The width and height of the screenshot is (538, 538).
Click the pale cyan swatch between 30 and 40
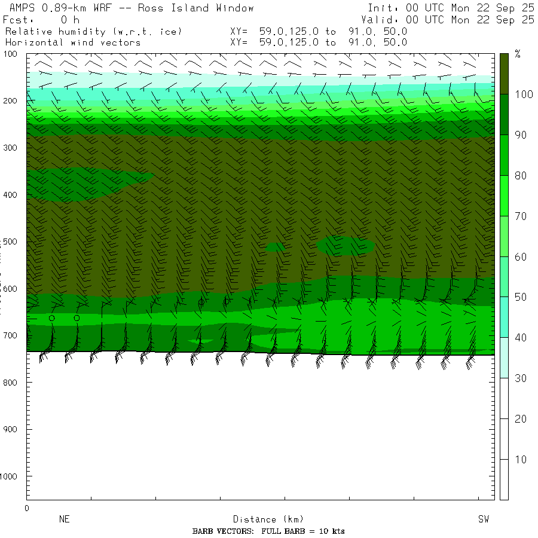[504, 357]
